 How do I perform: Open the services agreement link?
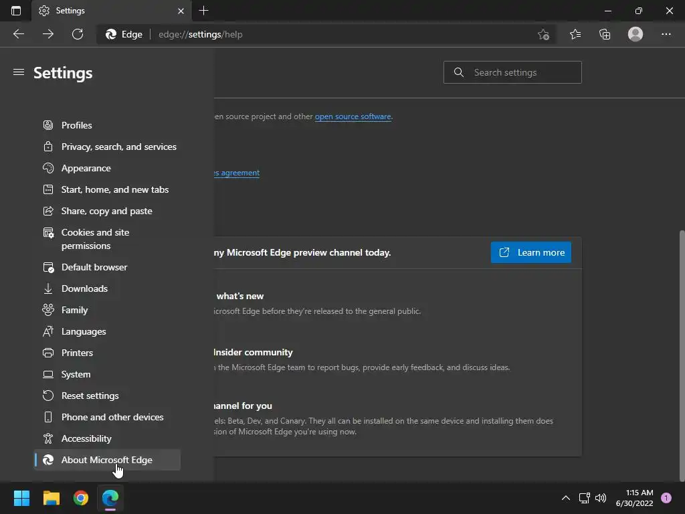tap(237, 173)
